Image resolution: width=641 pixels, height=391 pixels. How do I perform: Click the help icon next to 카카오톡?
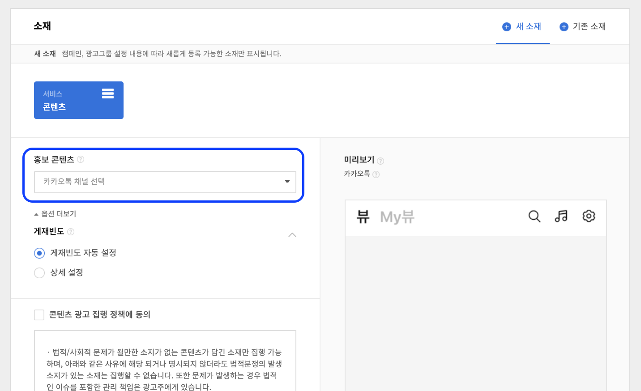click(376, 174)
